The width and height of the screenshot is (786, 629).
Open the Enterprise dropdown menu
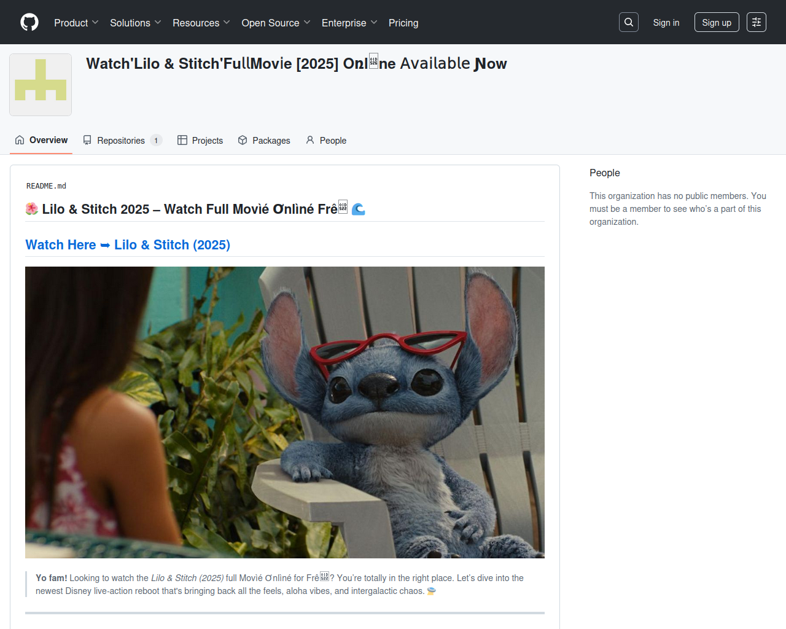click(349, 23)
